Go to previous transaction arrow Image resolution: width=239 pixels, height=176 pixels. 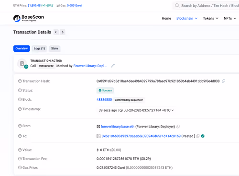click(56, 32)
